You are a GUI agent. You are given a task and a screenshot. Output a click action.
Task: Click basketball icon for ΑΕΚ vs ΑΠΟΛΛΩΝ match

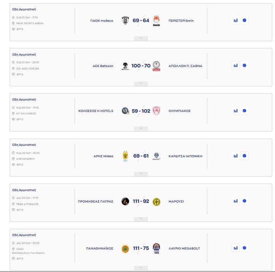pyautogui.click(x=244, y=66)
